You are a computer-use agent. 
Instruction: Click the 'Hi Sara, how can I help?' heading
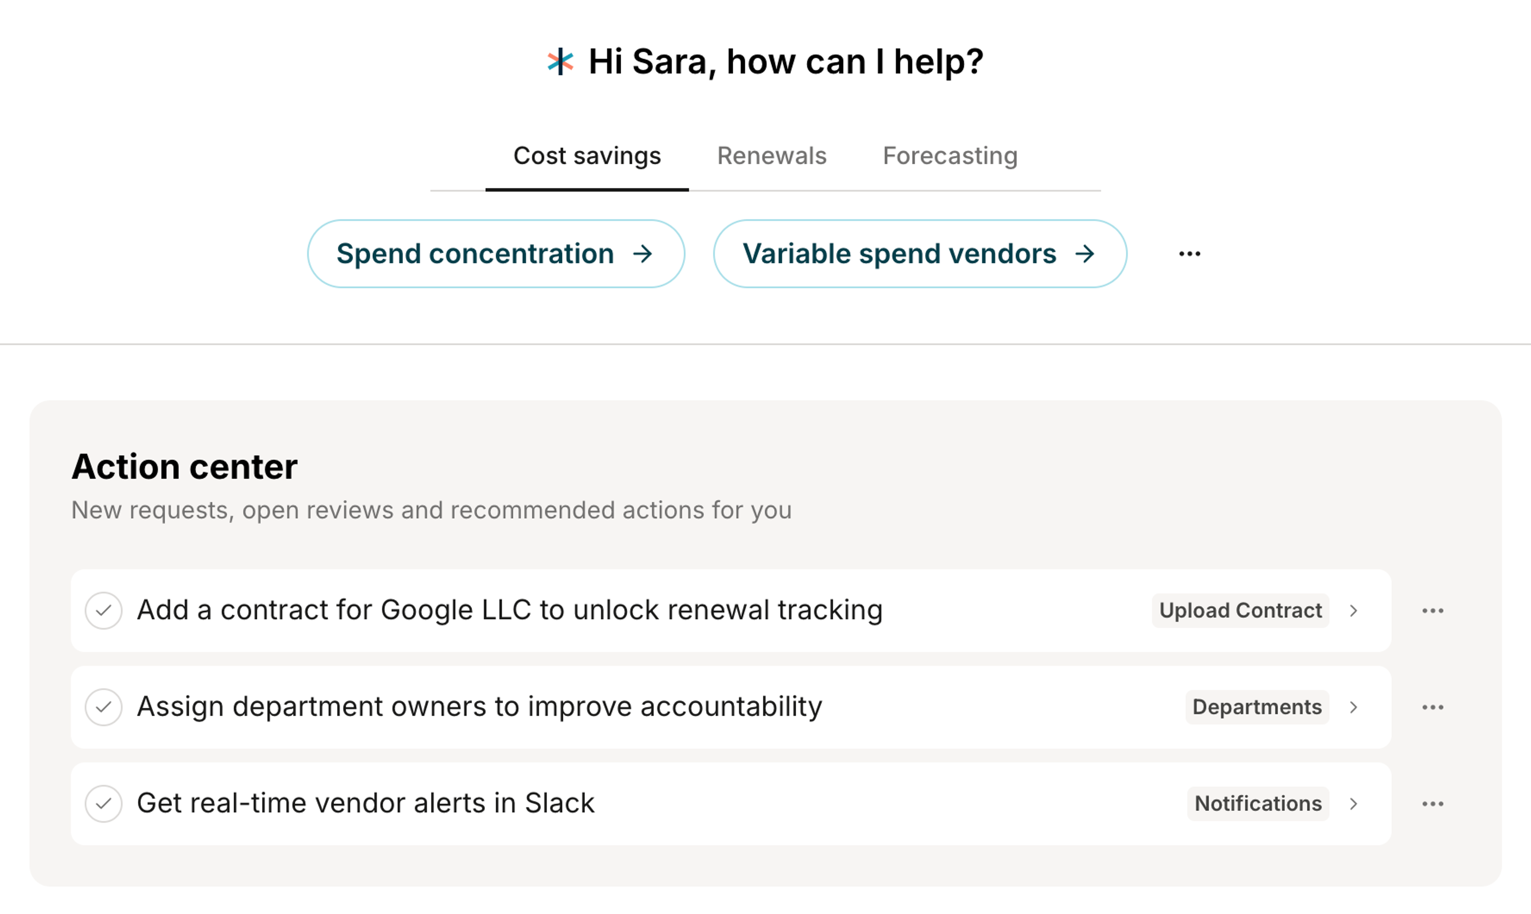point(785,62)
